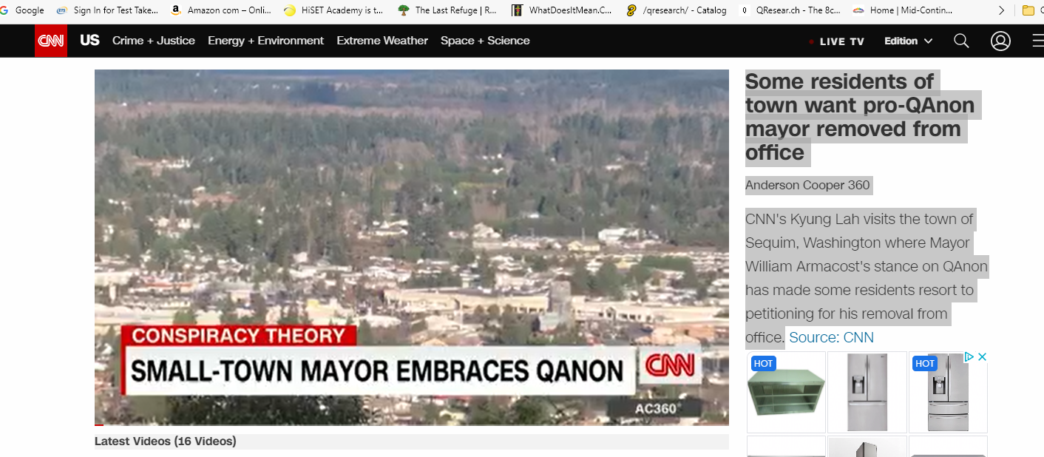Click the AdChoices triangle icon

969,357
